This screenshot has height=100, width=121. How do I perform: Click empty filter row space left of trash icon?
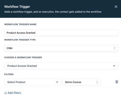point(108,82)
